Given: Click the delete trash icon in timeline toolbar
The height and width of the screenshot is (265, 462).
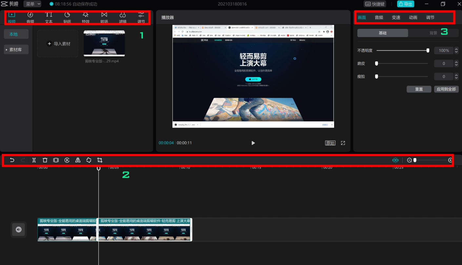Looking at the screenshot, I should tap(45, 160).
